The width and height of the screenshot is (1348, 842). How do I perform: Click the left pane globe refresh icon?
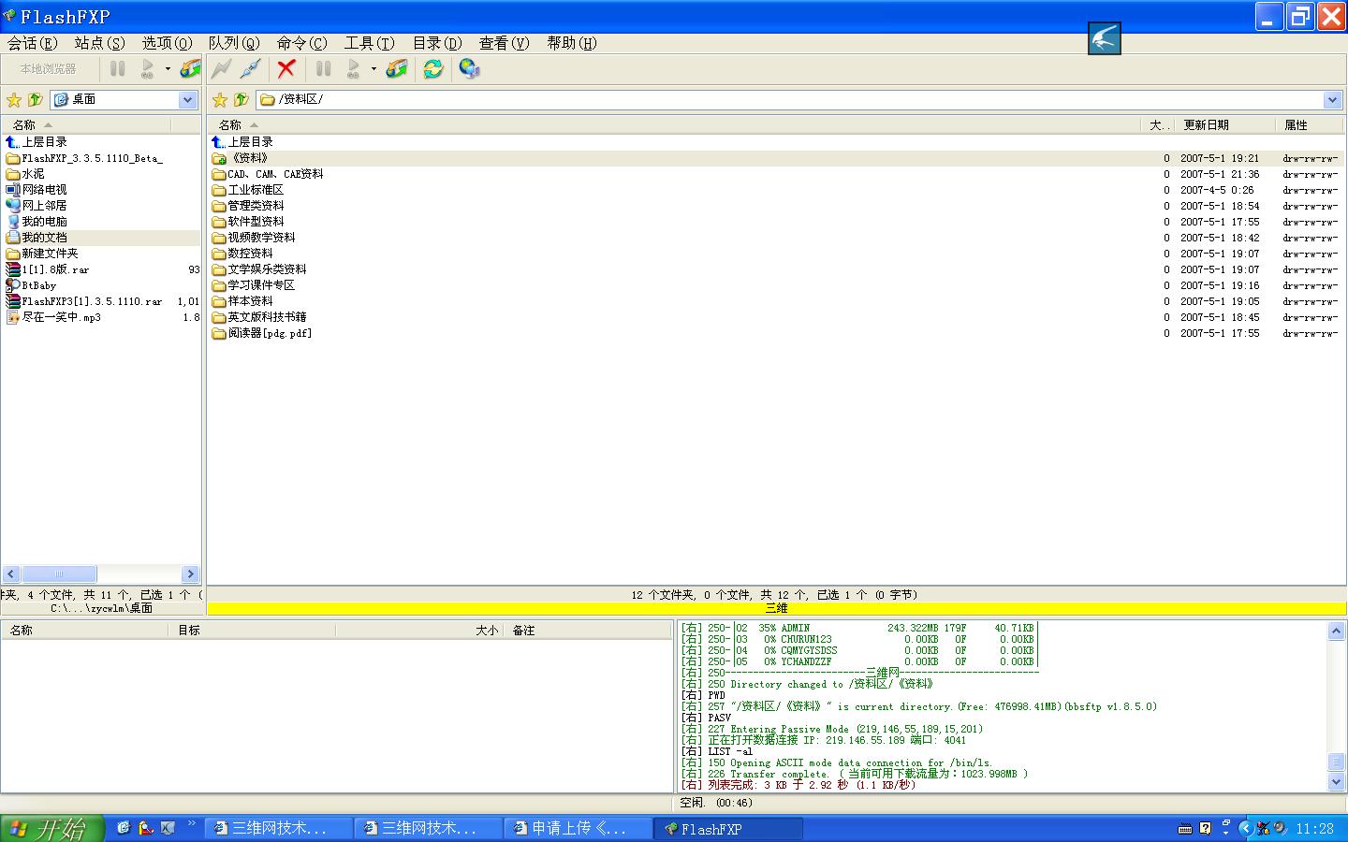[190, 68]
